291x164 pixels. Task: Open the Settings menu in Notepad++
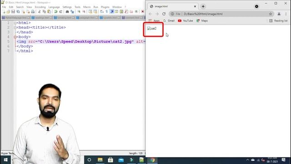tap(67, 7)
